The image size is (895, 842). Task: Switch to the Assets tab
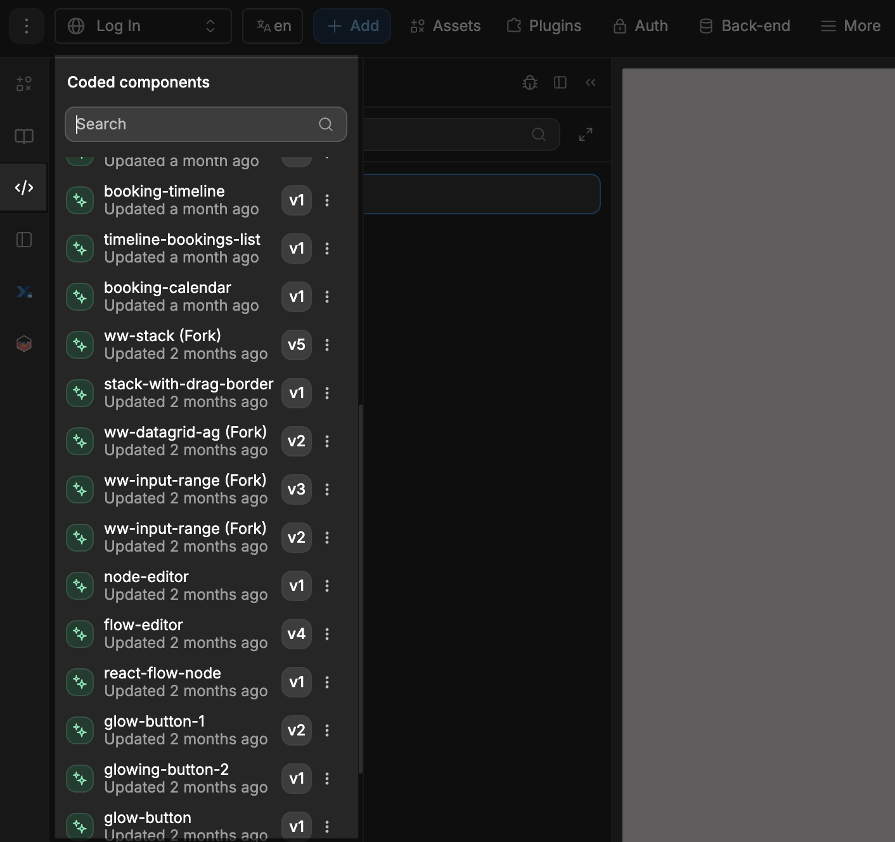tap(445, 26)
